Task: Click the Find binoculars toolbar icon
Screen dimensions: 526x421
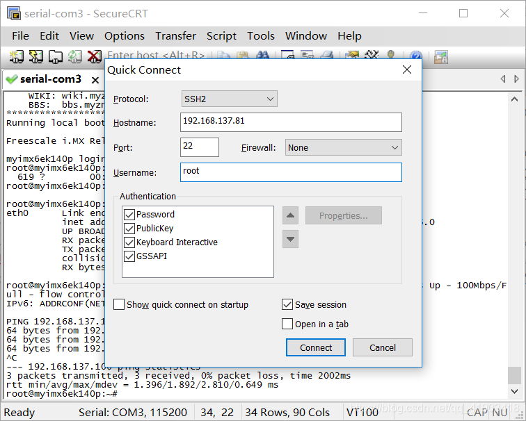Action: [x=262, y=55]
